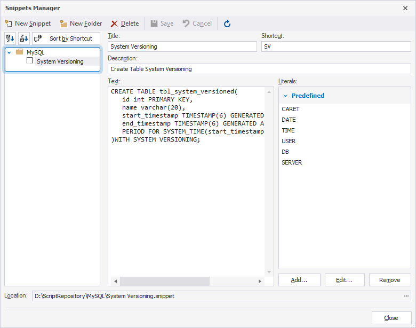This screenshot has width=416, height=328.
Task: Click the Edit... literal button
Action: (345, 280)
